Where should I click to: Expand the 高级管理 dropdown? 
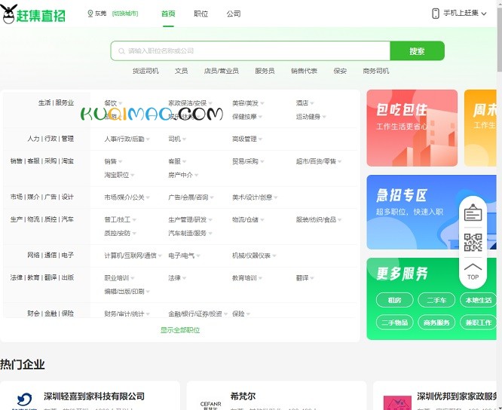247,139
